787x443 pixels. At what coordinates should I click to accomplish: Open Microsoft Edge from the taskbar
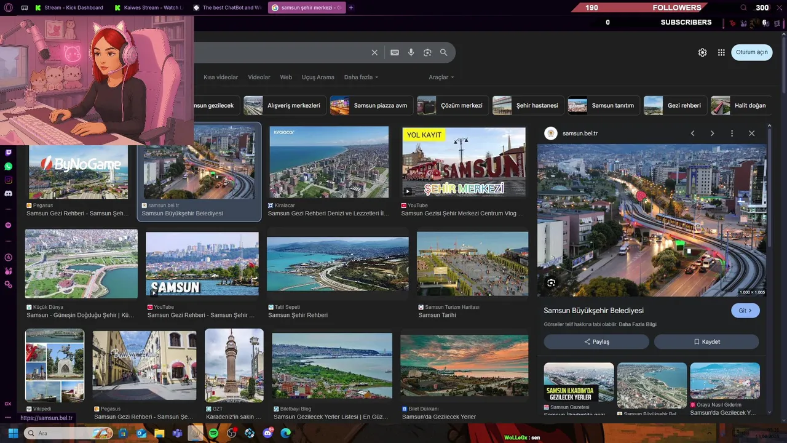tap(286, 433)
